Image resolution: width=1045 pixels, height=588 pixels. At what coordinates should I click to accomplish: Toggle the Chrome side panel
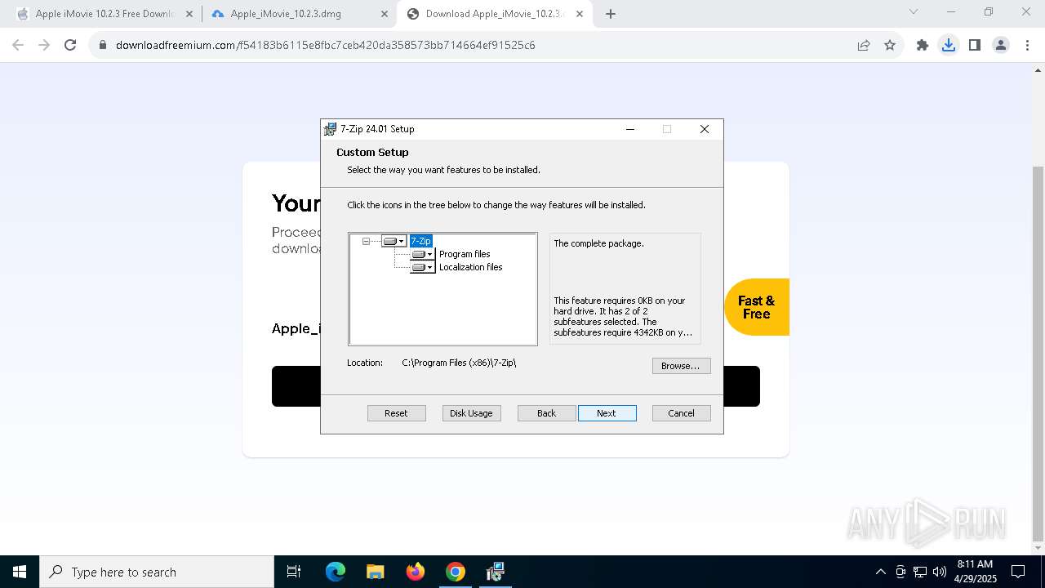click(975, 45)
